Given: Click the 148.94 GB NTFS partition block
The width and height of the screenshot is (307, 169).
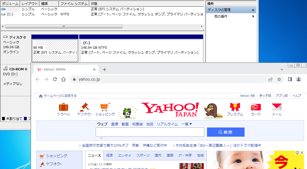Looking at the screenshot, I should pos(141,51).
